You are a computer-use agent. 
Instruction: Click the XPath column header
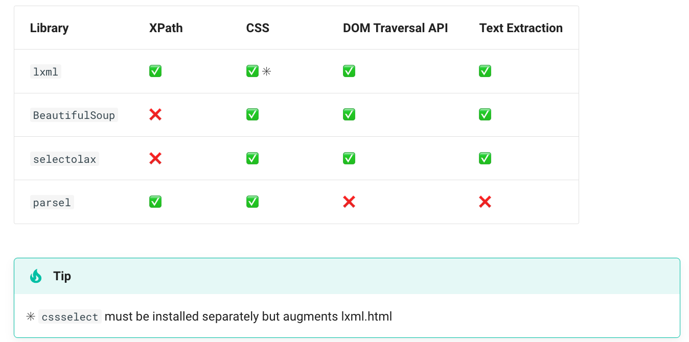pyautogui.click(x=166, y=28)
